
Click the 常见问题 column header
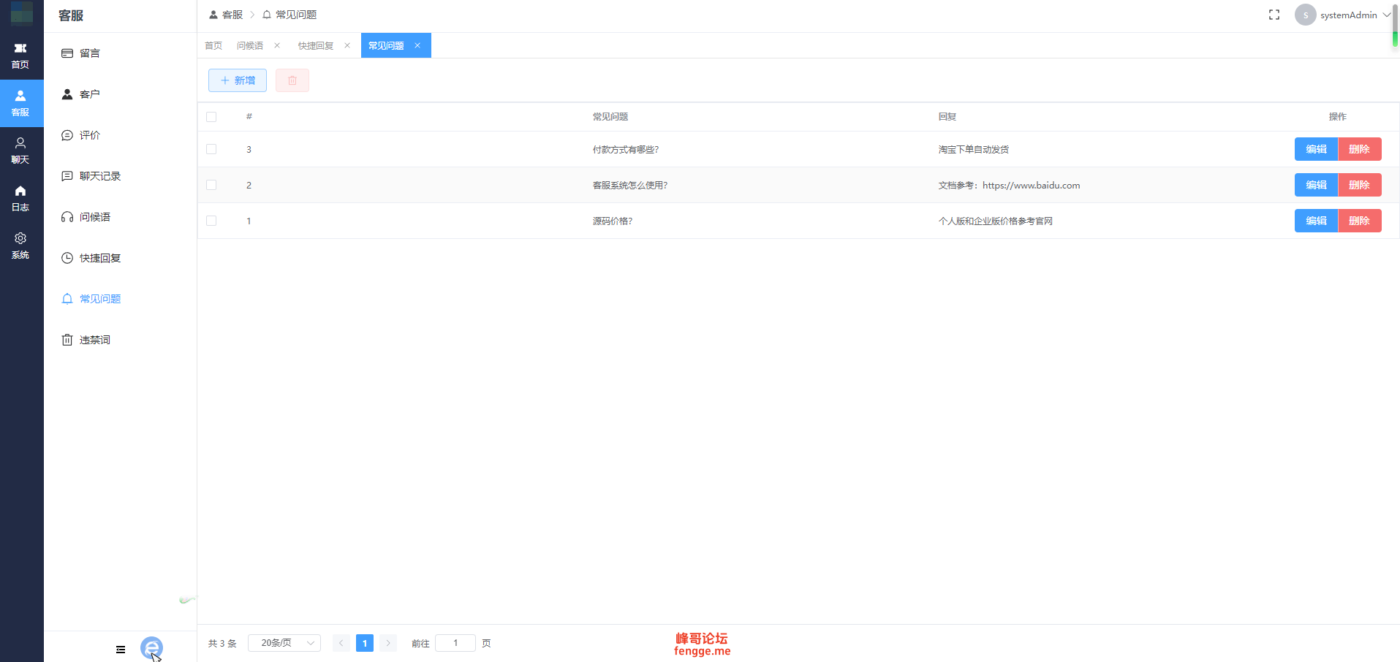point(610,117)
